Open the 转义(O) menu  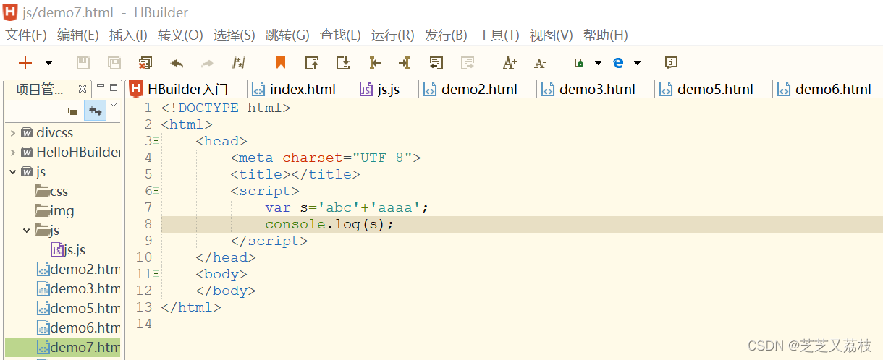(x=180, y=35)
